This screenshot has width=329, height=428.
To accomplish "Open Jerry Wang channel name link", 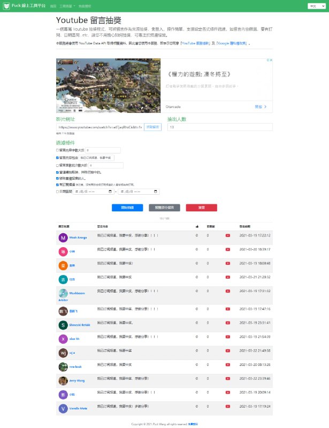I will pos(77,381).
